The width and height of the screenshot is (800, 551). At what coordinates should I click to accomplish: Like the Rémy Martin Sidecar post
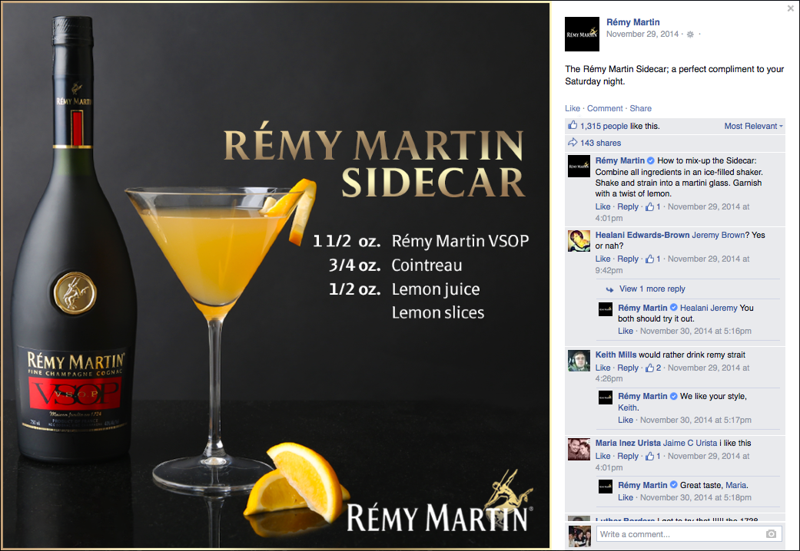pyautogui.click(x=572, y=108)
